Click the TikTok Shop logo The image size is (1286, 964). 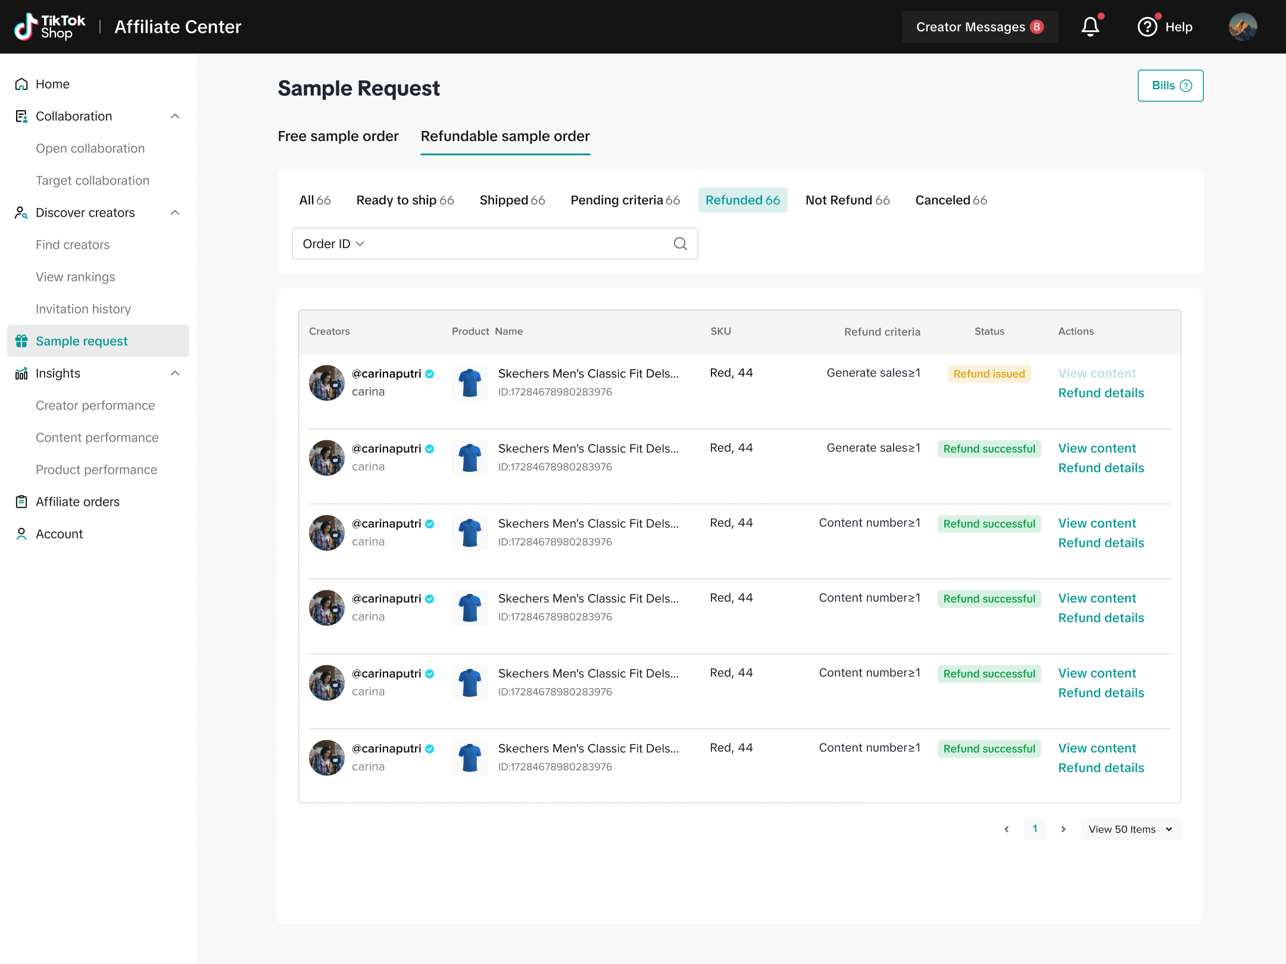[50, 27]
